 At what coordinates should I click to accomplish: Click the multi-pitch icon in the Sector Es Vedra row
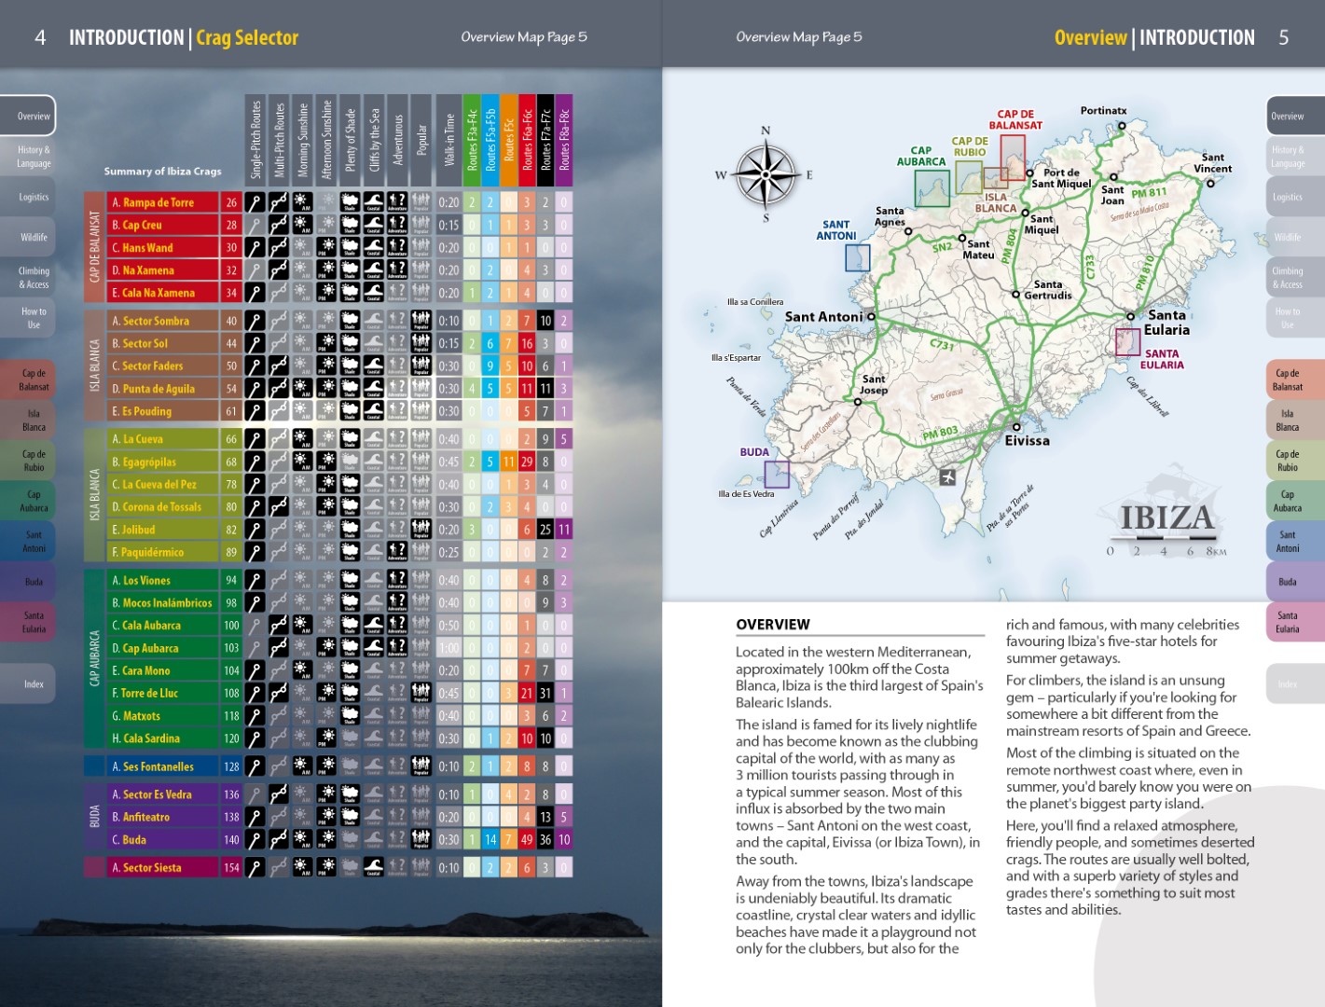click(279, 794)
